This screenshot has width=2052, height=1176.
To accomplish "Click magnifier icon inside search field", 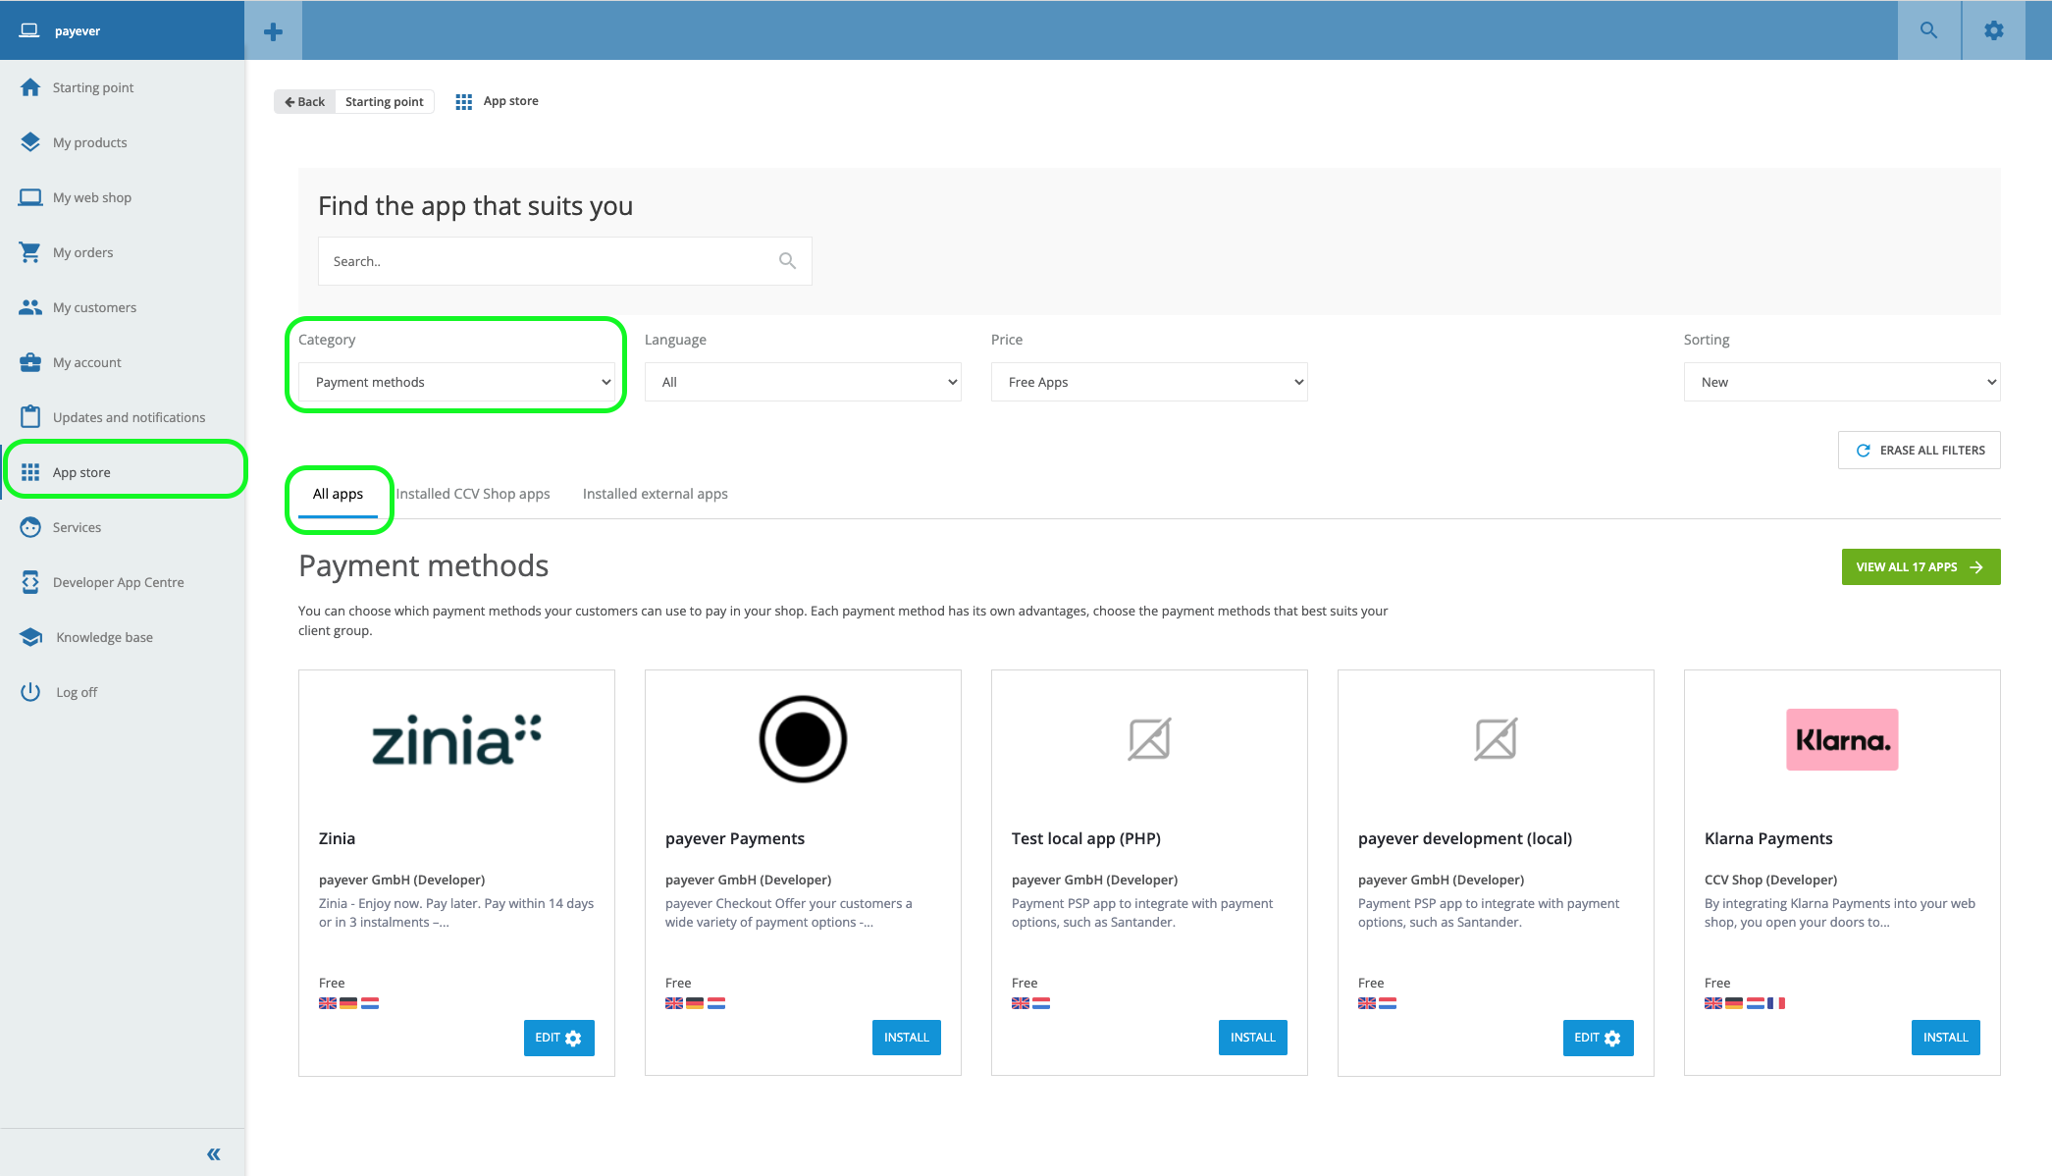I will pos(787,261).
